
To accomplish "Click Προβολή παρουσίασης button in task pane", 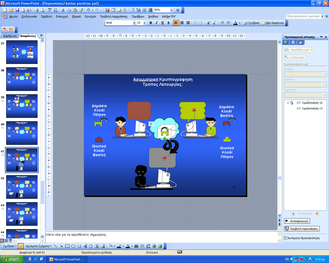I will click(x=302, y=229).
